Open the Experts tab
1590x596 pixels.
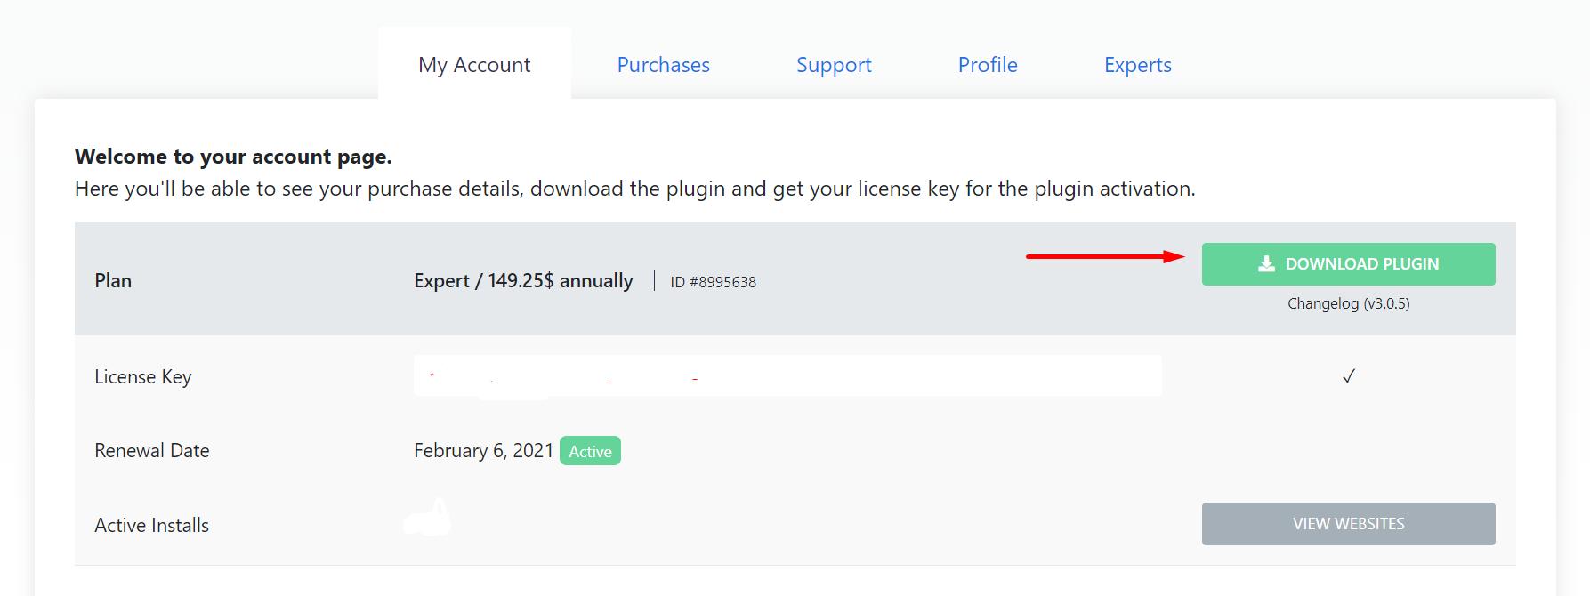coord(1137,65)
